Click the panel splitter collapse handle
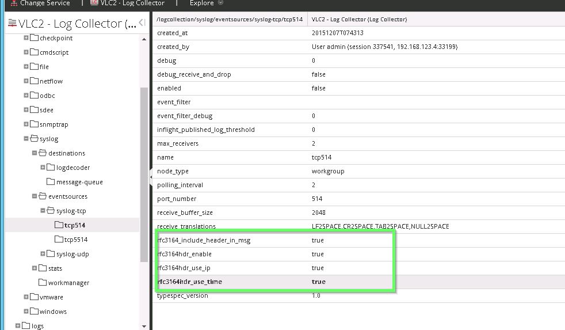The image size is (565, 330). 151,177
